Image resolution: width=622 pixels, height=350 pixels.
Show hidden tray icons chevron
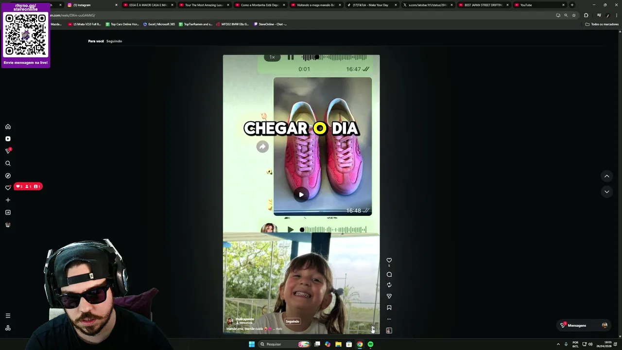tap(558, 344)
